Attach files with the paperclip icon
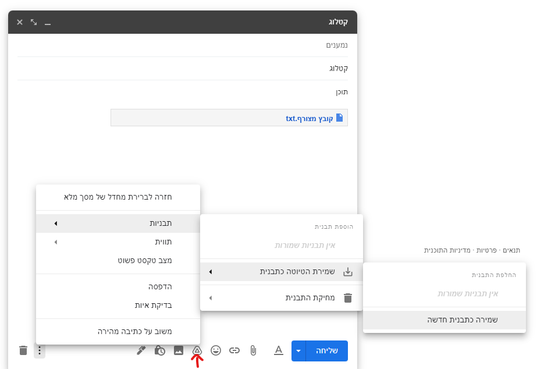Screen dimensions: 537x369 (x=253, y=350)
